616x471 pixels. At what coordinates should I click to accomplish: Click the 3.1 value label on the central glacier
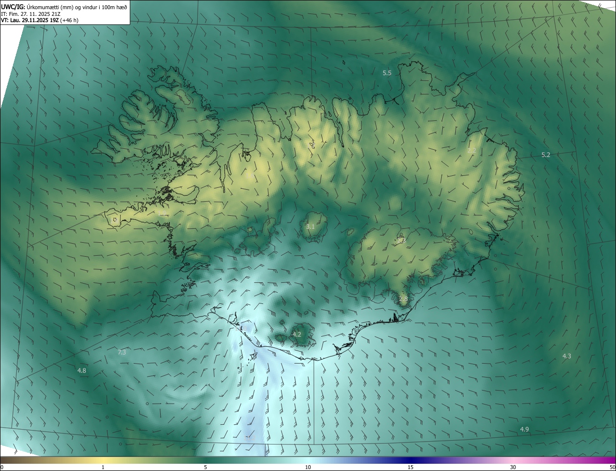click(310, 226)
